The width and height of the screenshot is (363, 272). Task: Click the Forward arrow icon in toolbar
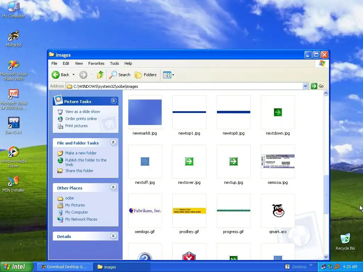[83, 75]
